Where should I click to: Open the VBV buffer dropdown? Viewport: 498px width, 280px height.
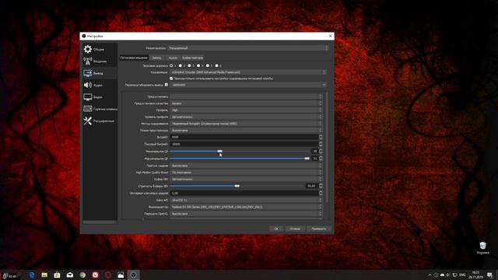[246, 179]
